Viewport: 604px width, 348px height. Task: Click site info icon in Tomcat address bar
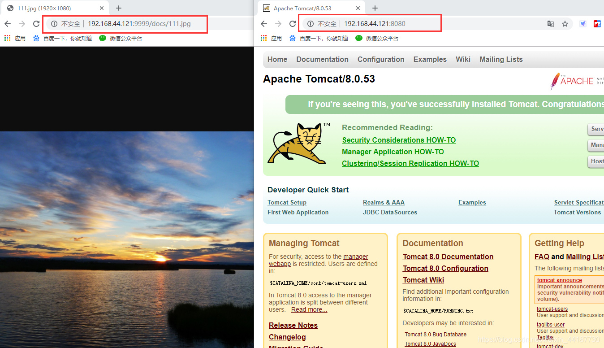[x=311, y=24]
